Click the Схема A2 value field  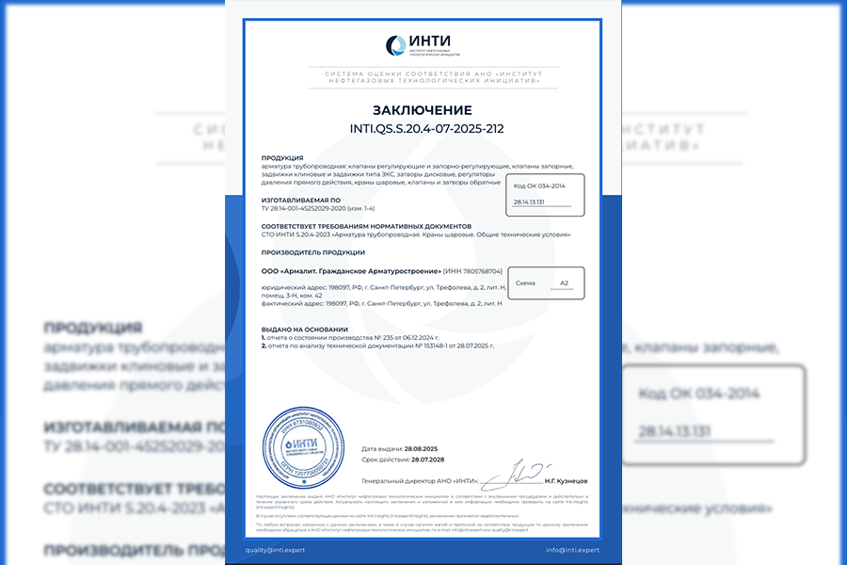[564, 282]
